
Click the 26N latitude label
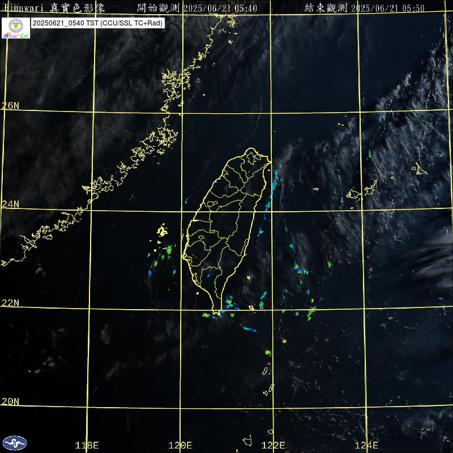pos(10,105)
